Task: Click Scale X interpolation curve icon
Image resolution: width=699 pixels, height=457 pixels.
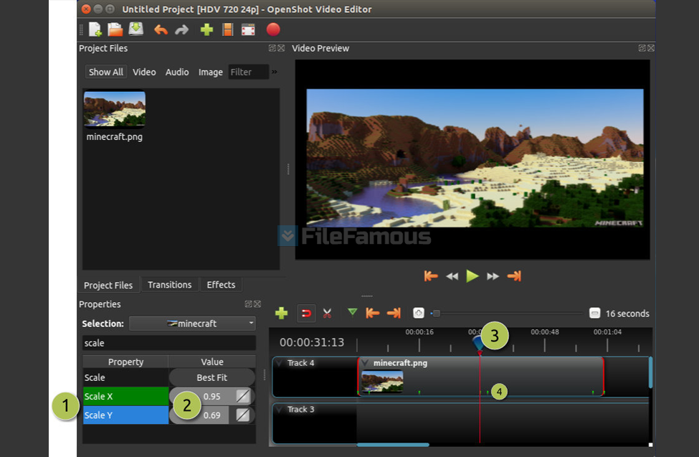Action: pos(243,396)
